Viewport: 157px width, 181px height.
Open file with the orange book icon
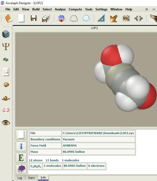coord(9,18)
